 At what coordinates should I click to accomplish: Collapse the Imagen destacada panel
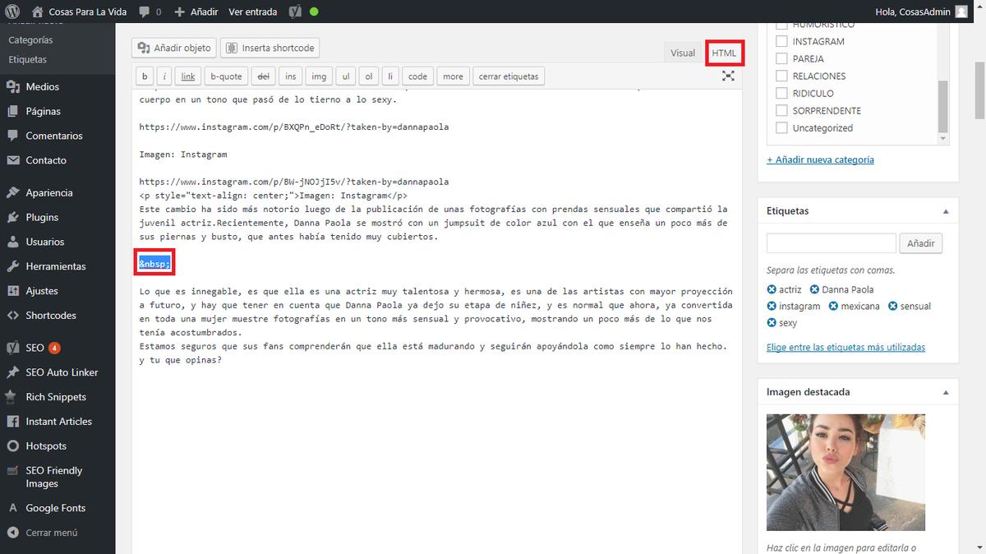click(945, 392)
